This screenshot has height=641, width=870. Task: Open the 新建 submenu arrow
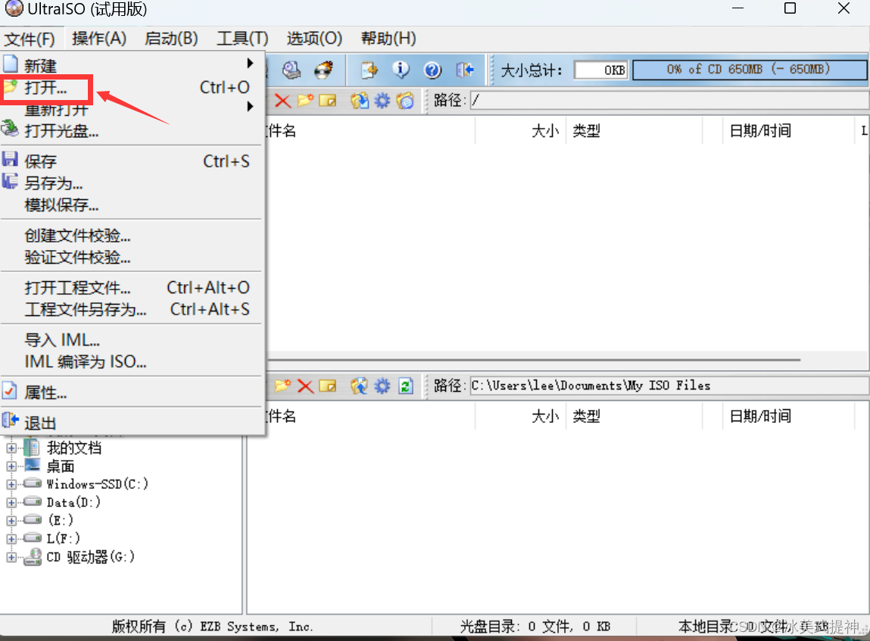(250, 64)
